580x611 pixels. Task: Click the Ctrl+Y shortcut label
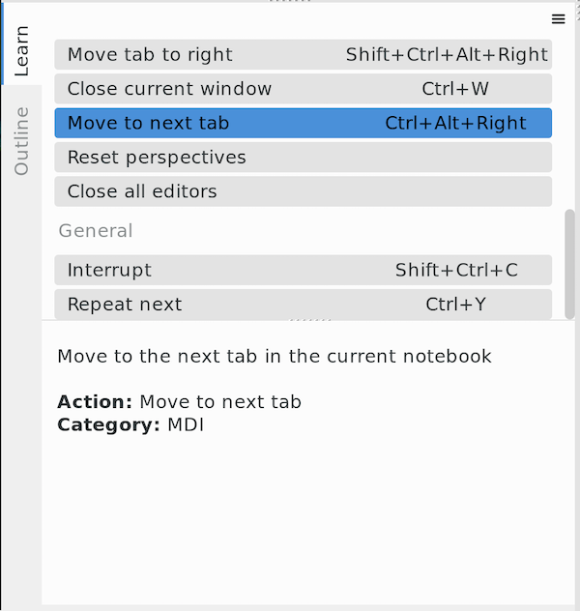point(455,304)
